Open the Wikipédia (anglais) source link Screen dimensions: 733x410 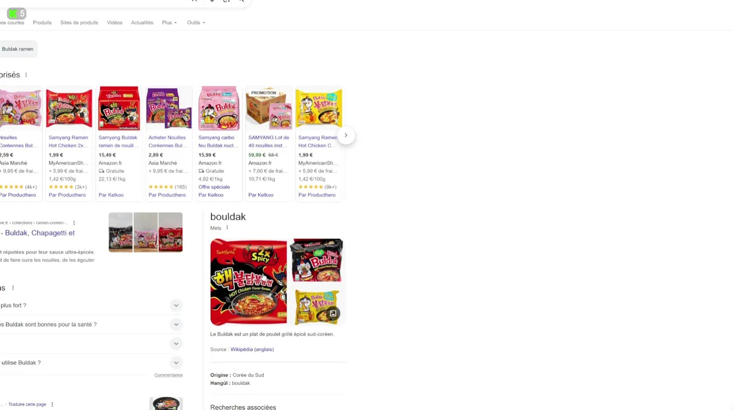pyautogui.click(x=252, y=349)
